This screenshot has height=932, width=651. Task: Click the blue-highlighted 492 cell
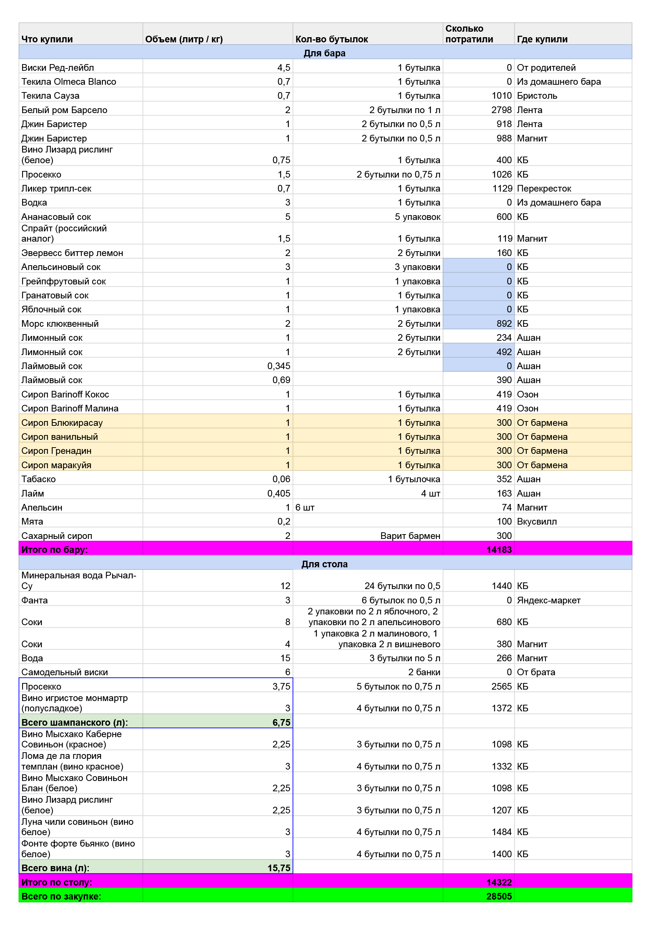pos(478,351)
